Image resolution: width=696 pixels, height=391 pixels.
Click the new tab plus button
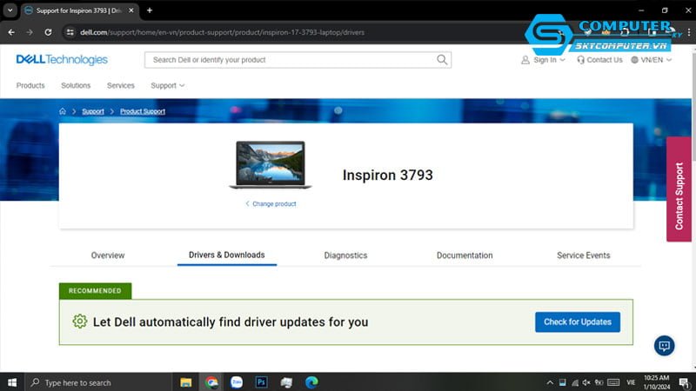(x=150, y=10)
